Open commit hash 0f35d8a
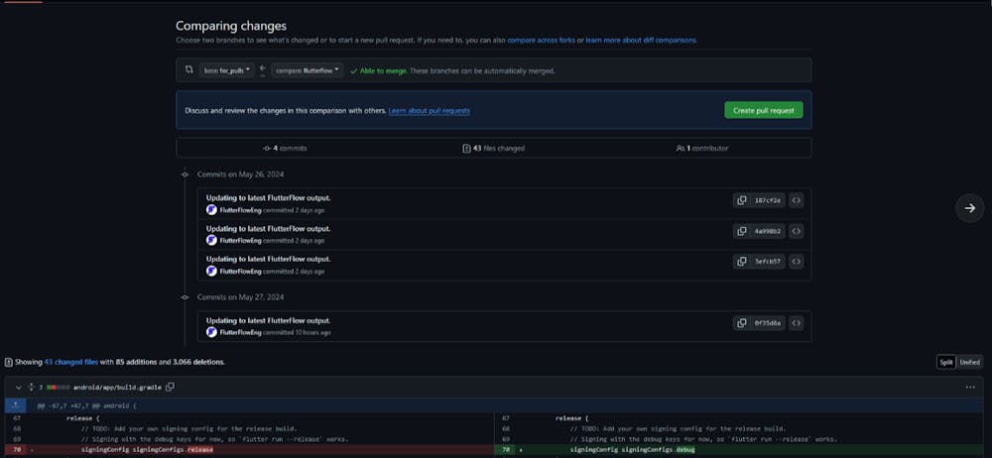Screen dimensions: 992x458 [768, 322]
